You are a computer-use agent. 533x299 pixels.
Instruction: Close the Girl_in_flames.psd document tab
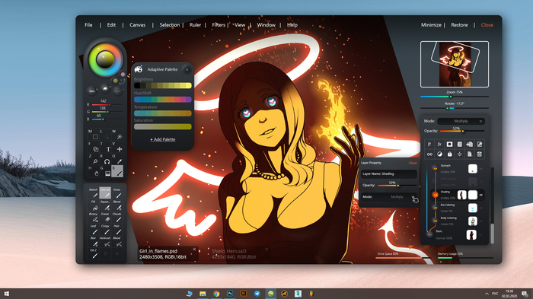pos(194,249)
